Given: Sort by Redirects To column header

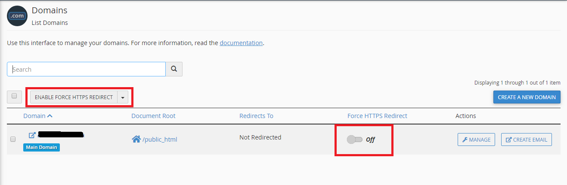Looking at the screenshot, I should [256, 116].
